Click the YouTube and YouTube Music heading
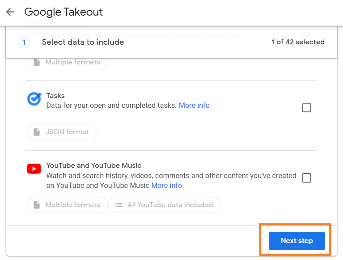 coord(94,166)
